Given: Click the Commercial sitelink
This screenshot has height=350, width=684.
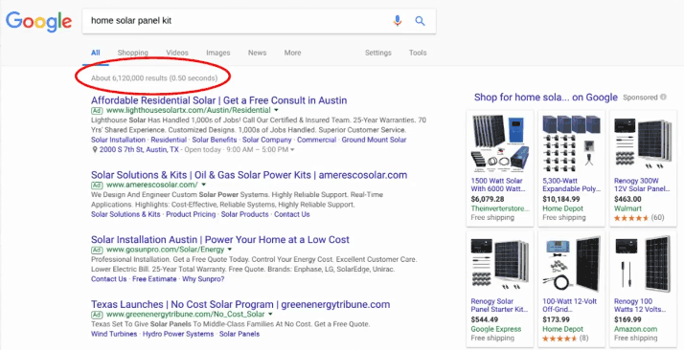Looking at the screenshot, I should [317, 140].
